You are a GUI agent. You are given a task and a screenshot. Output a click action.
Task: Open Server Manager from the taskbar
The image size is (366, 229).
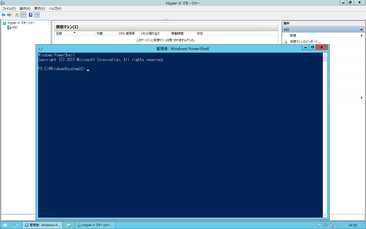16,225
